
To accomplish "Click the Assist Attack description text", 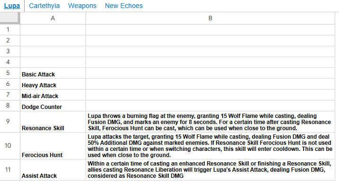I will pos(209,170).
